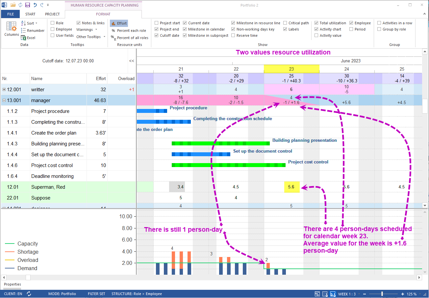Open the FILE menu
This screenshot has height=298, width=429.
click(x=10, y=14)
